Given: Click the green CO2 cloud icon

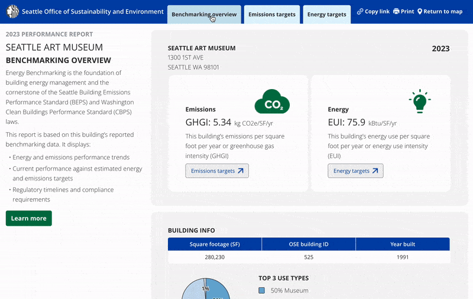Looking at the screenshot, I should 272,101.
